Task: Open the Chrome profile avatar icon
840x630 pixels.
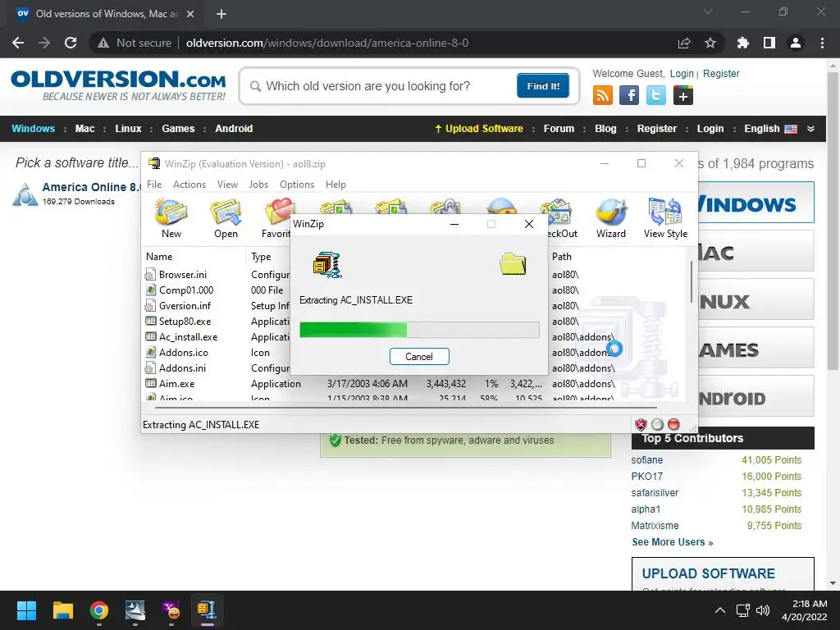Action: (796, 43)
